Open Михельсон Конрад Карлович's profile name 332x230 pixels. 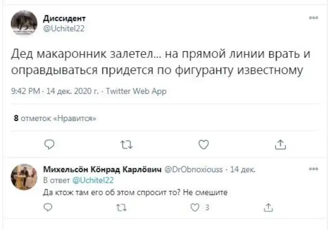point(101,169)
